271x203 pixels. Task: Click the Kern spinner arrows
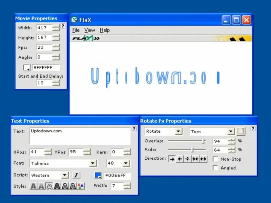click(127, 152)
